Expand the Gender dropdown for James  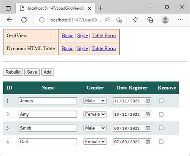click(95, 101)
